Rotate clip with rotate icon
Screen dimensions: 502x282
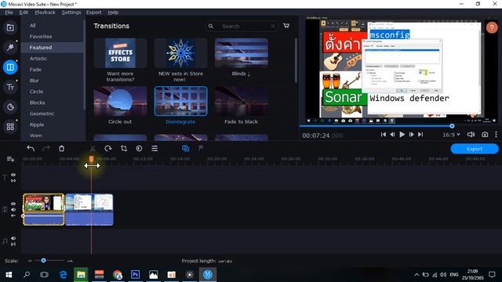click(x=108, y=148)
